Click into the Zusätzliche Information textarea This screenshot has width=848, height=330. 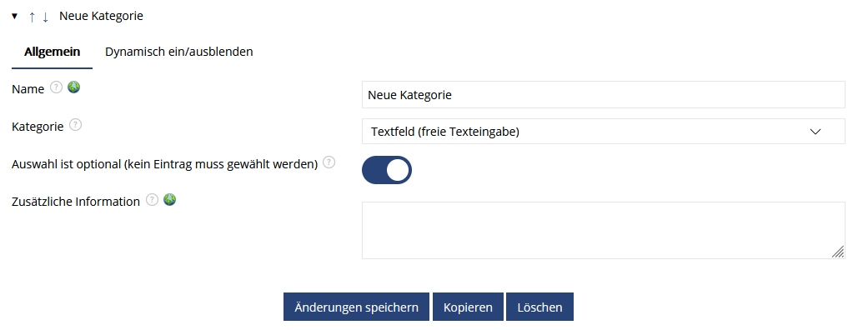click(603, 230)
